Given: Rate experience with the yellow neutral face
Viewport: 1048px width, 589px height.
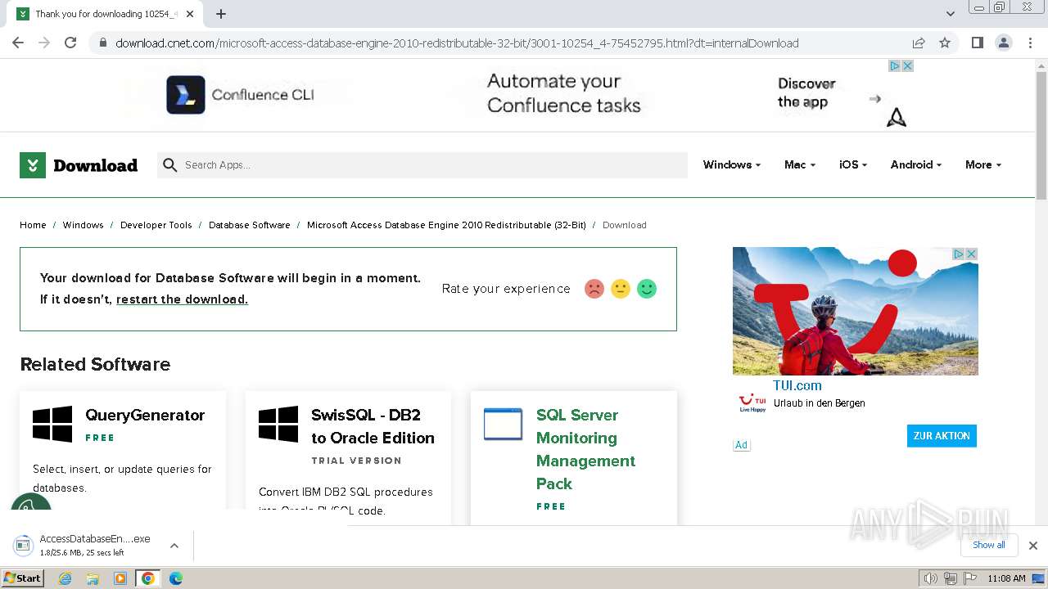Looking at the screenshot, I should pyautogui.click(x=621, y=289).
